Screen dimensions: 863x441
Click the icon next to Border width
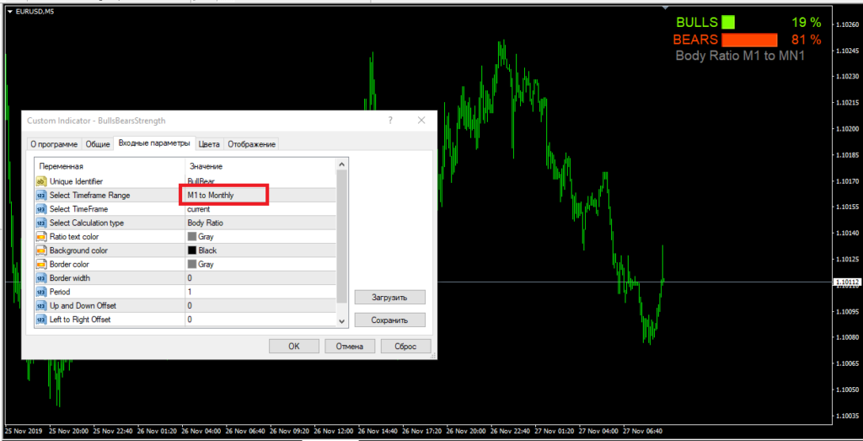40,277
